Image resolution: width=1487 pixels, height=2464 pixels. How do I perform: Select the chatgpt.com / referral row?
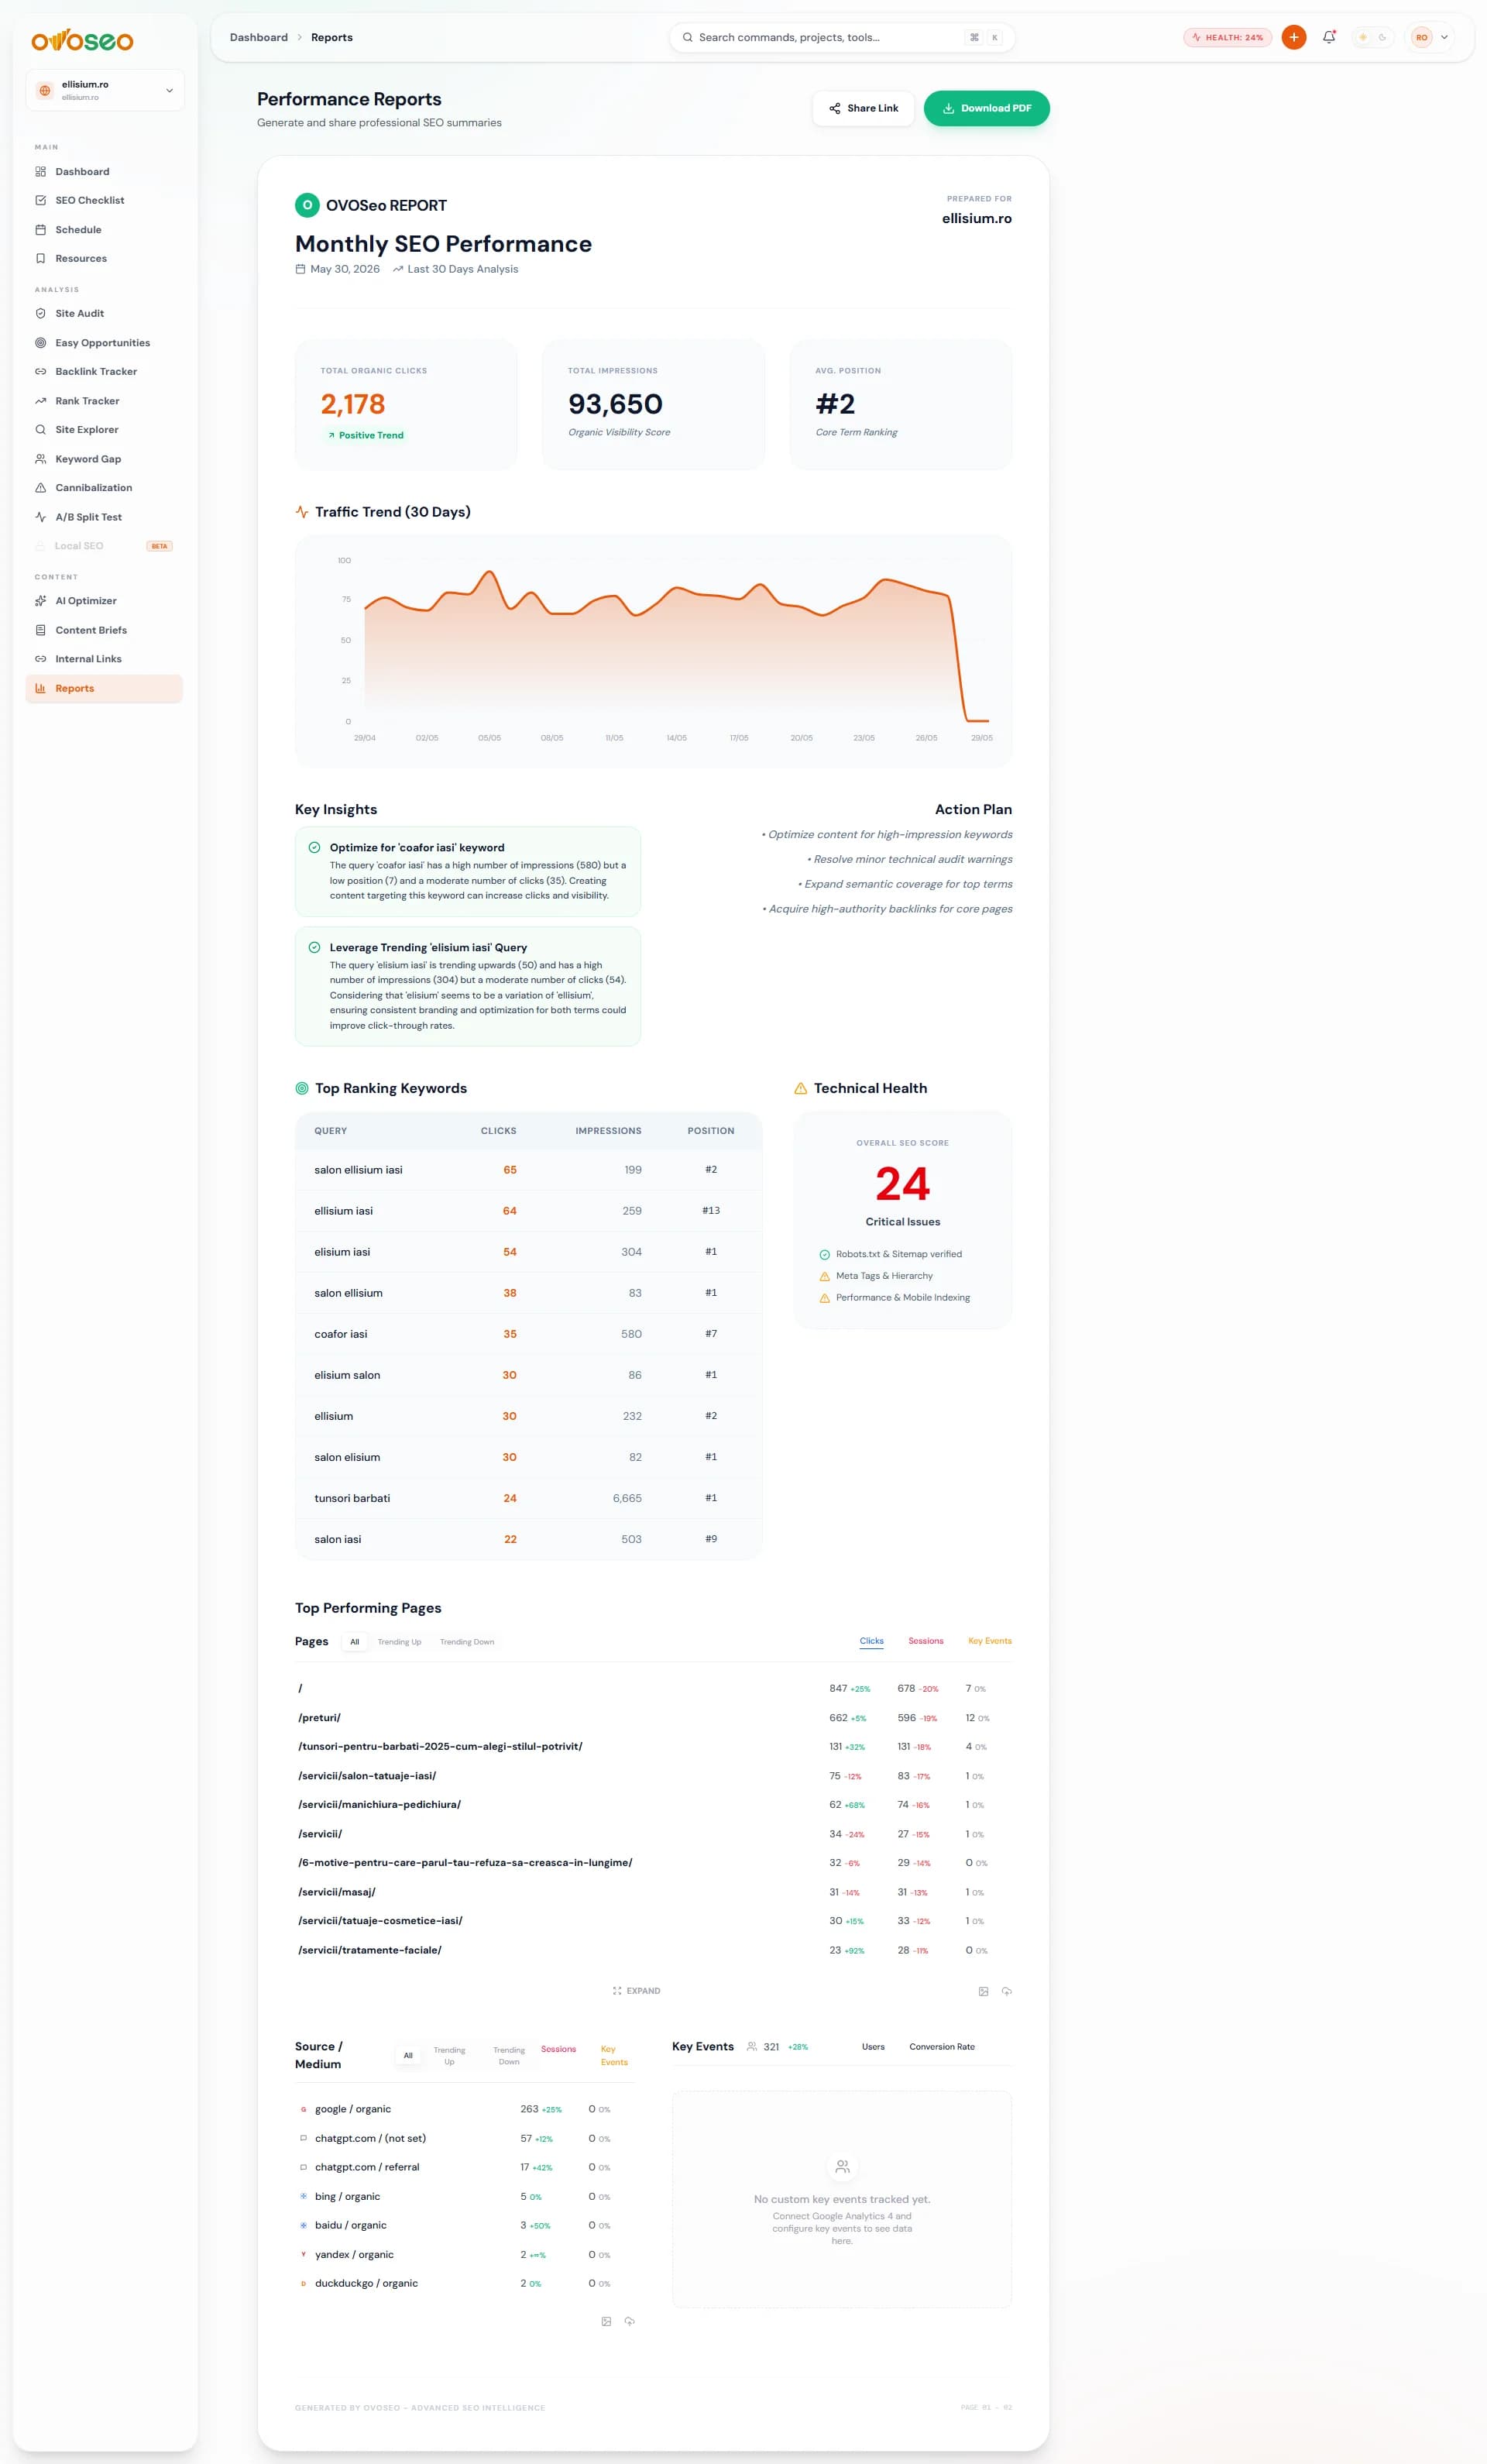pos(464,2167)
